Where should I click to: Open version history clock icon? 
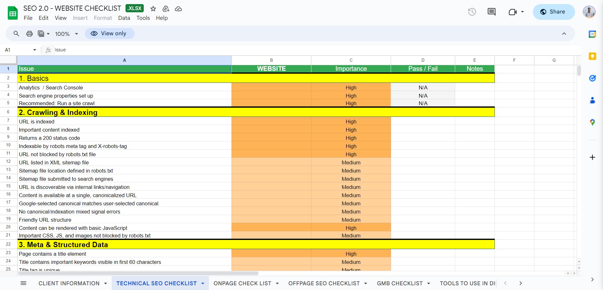click(472, 12)
